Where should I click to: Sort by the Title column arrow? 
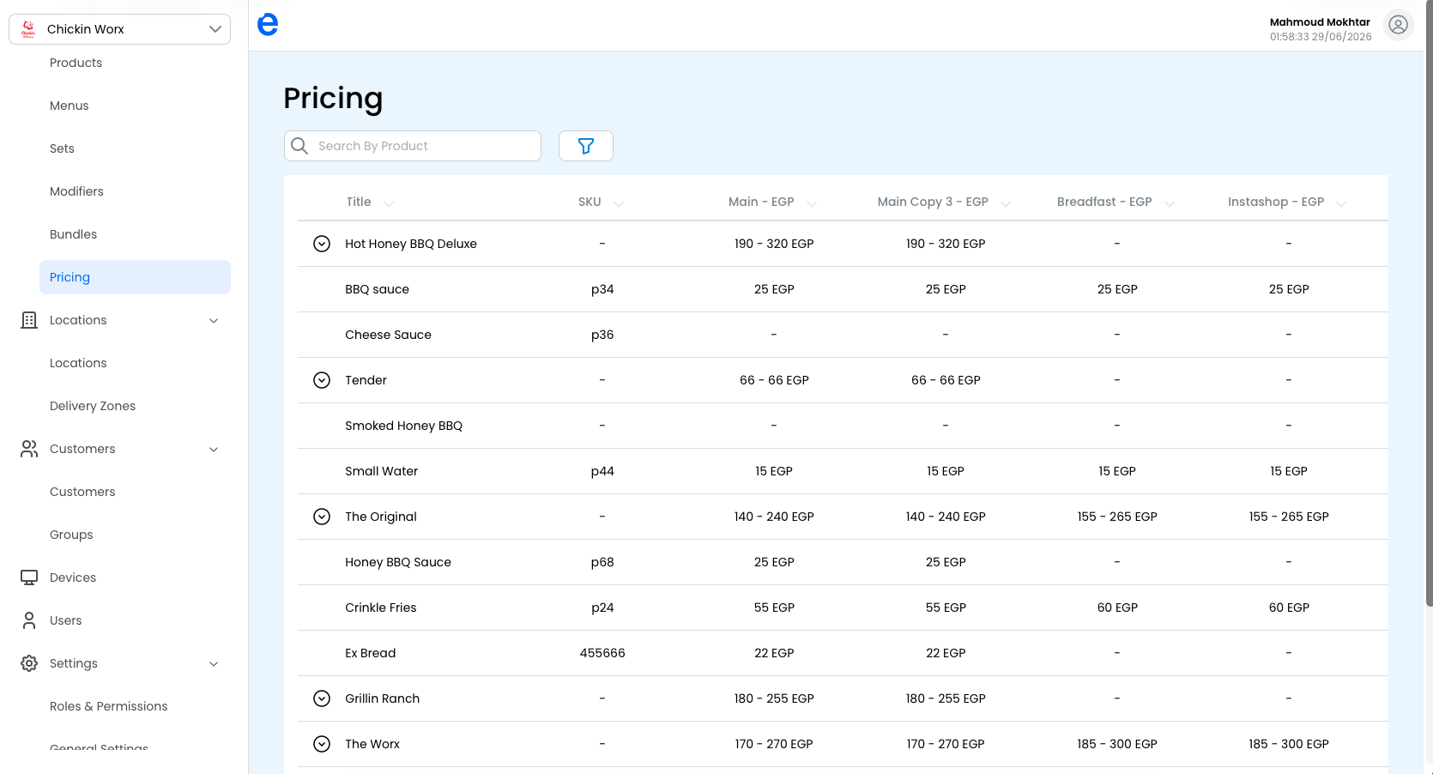[x=389, y=203]
